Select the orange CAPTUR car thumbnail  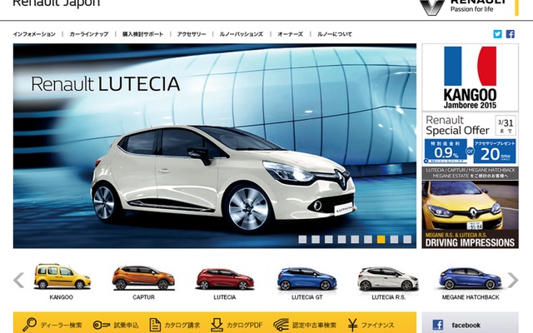point(143,277)
